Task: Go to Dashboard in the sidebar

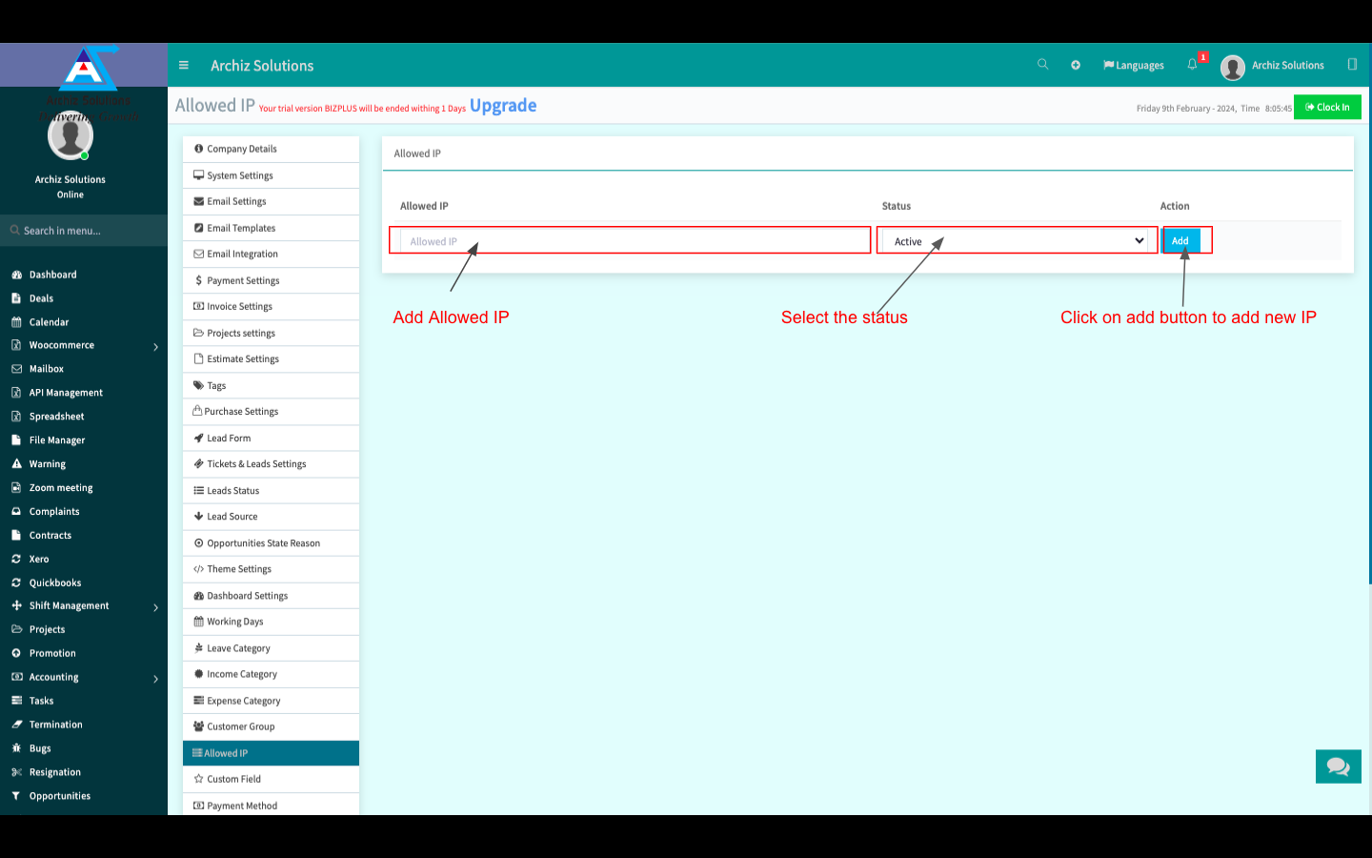Action: 53,275
